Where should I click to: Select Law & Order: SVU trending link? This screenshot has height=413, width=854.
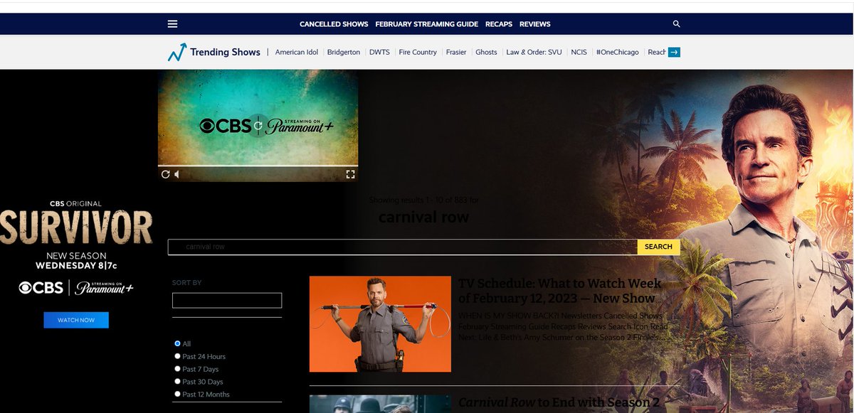pyautogui.click(x=534, y=52)
